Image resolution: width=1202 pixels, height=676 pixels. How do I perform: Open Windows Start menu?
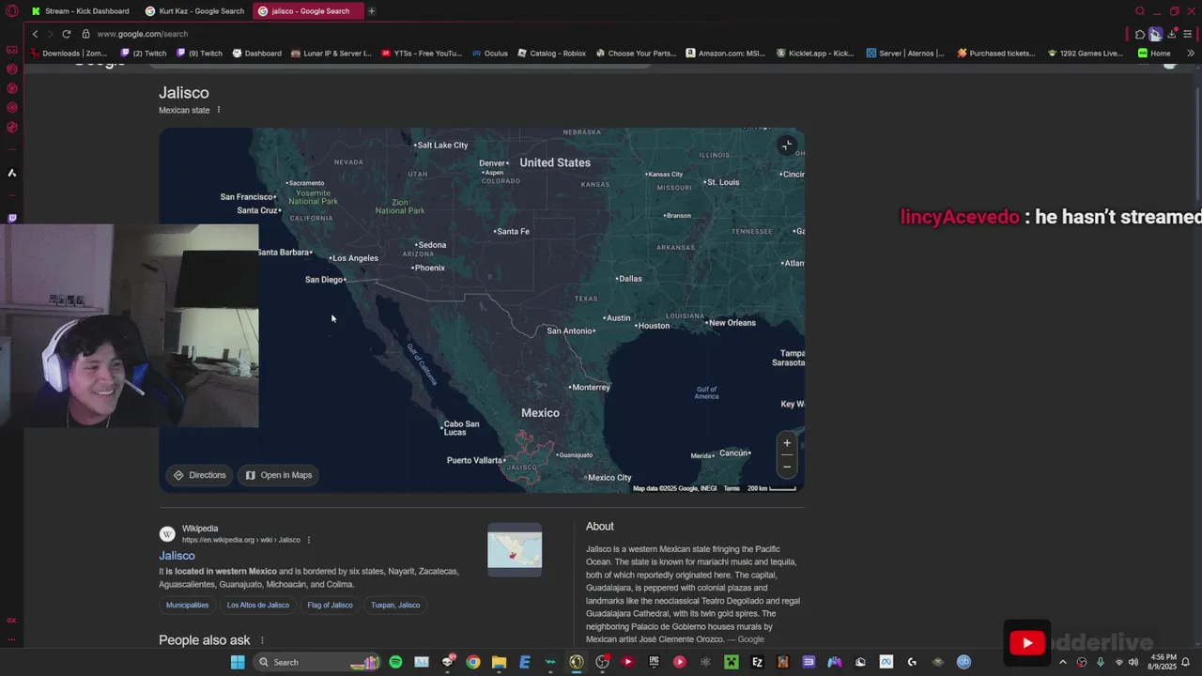pyautogui.click(x=238, y=662)
